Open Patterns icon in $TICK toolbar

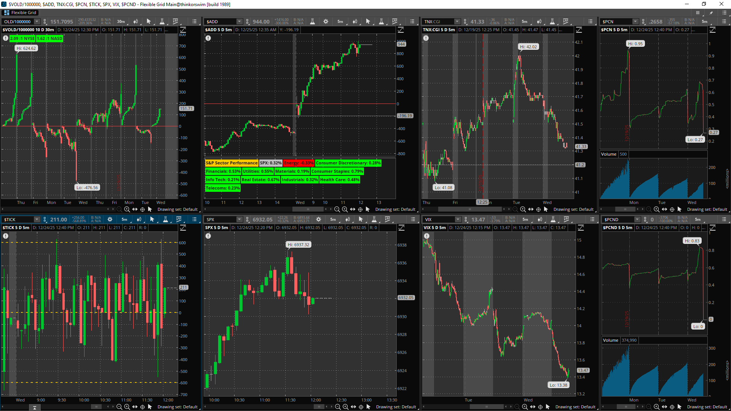[x=179, y=220]
